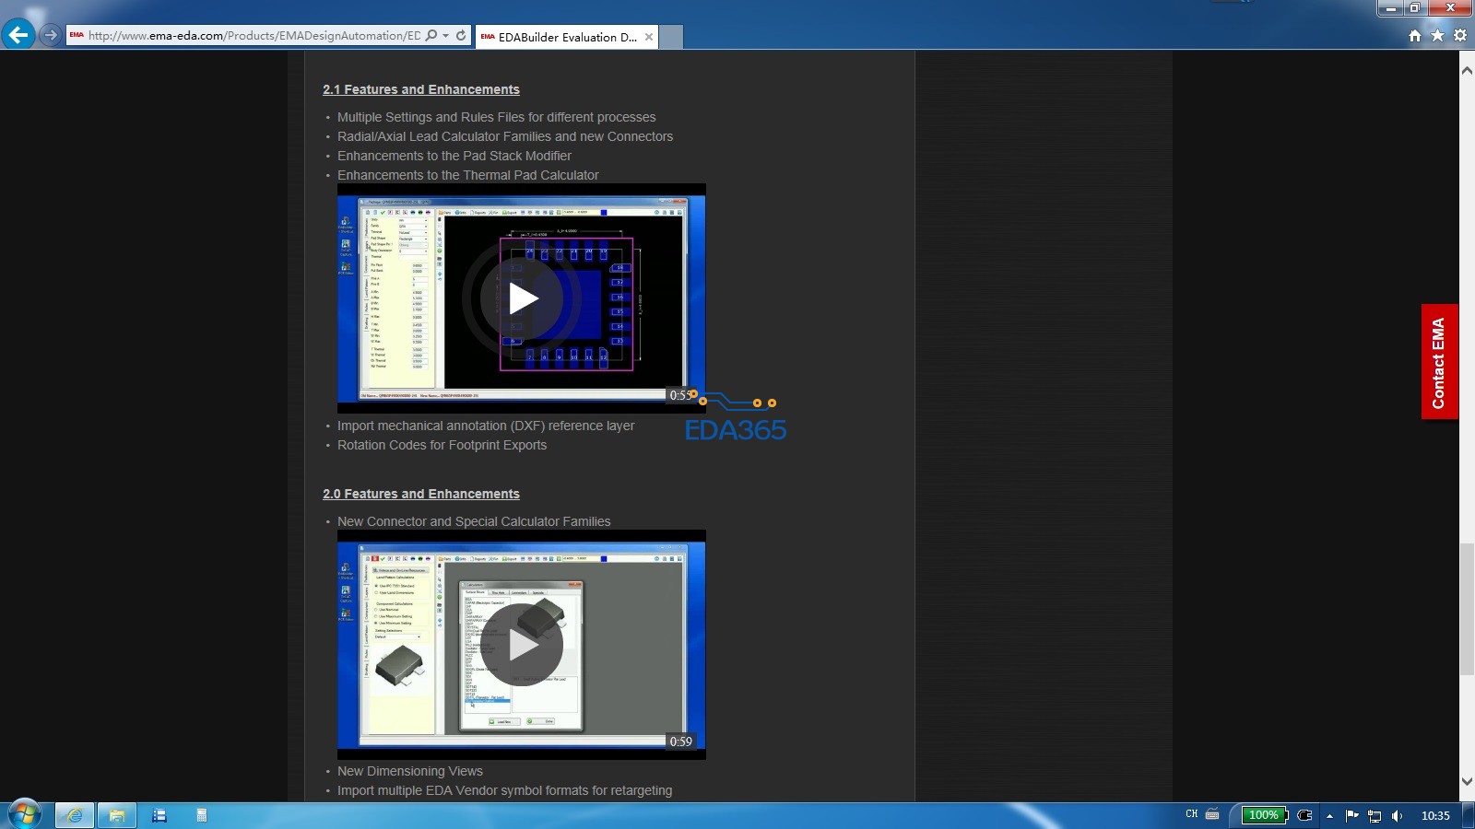Open the blue list application on taskbar
Image resolution: width=1475 pixels, height=829 pixels.
pyautogui.click(x=159, y=815)
